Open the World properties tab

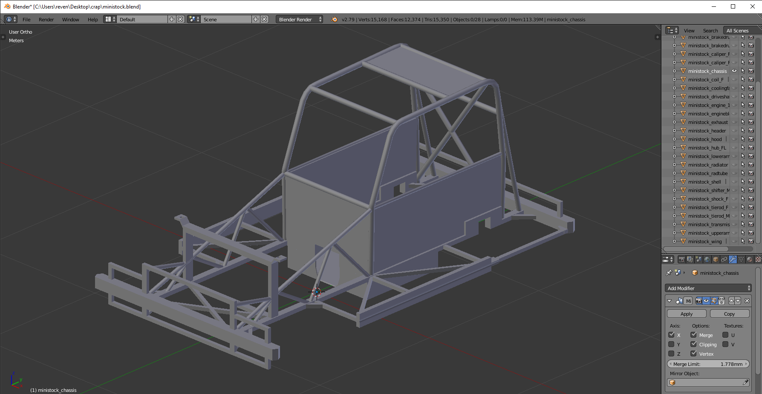[x=707, y=259]
